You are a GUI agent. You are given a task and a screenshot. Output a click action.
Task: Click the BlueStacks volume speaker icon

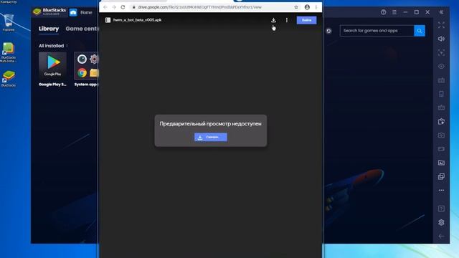pos(441,39)
